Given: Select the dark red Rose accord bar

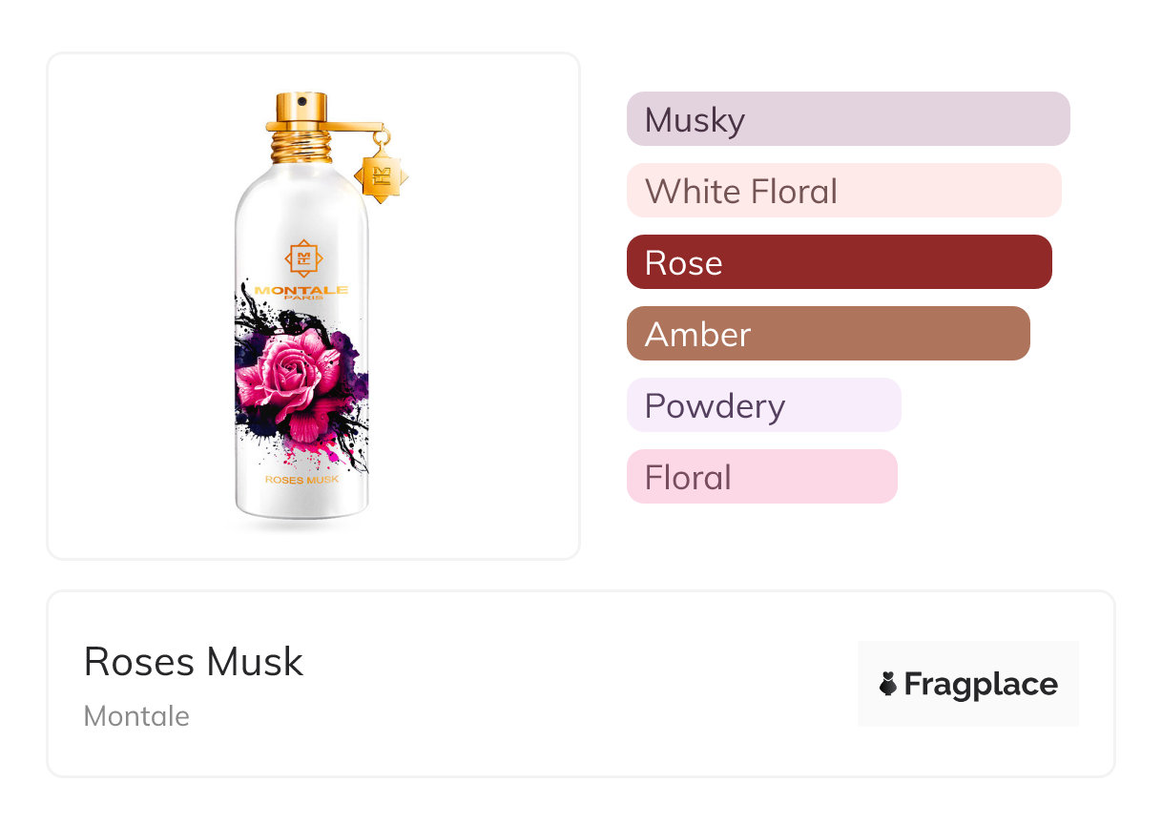Looking at the screenshot, I should (x=839, y=262).
